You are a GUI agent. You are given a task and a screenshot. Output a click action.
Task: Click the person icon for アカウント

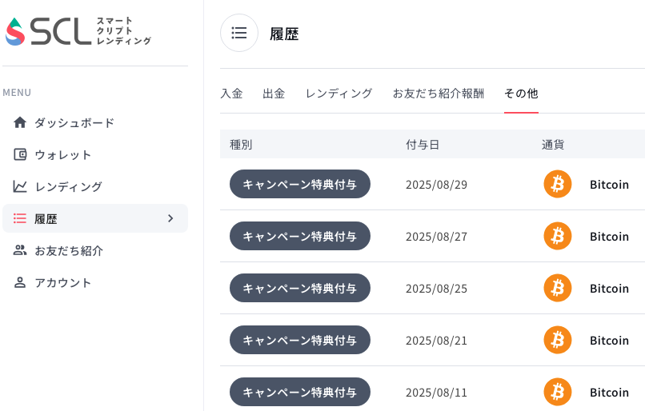coord(20,282)
